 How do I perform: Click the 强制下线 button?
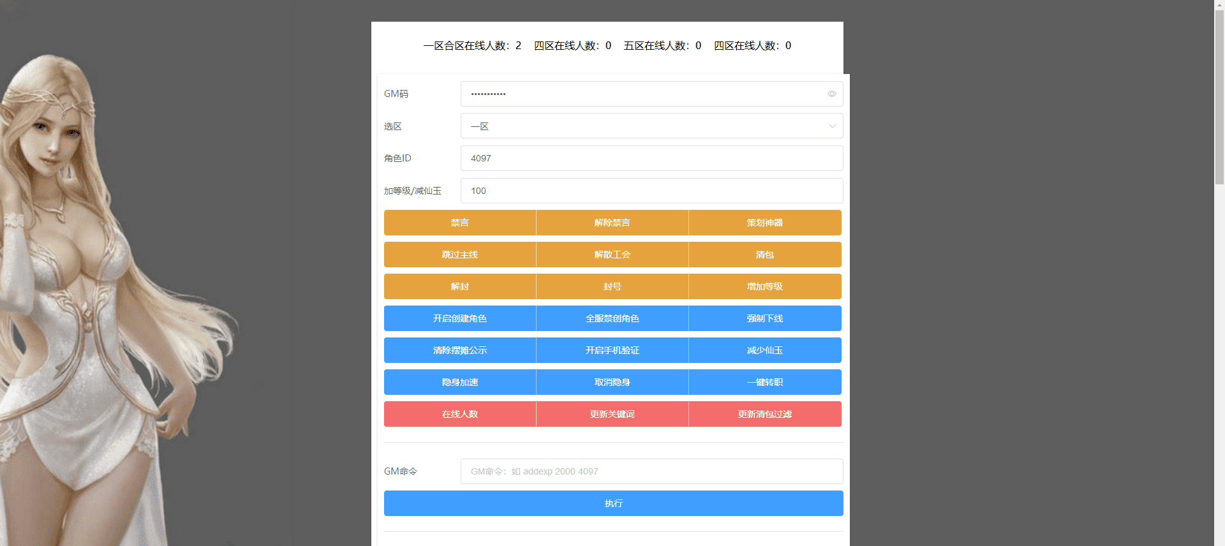point(765,318)
